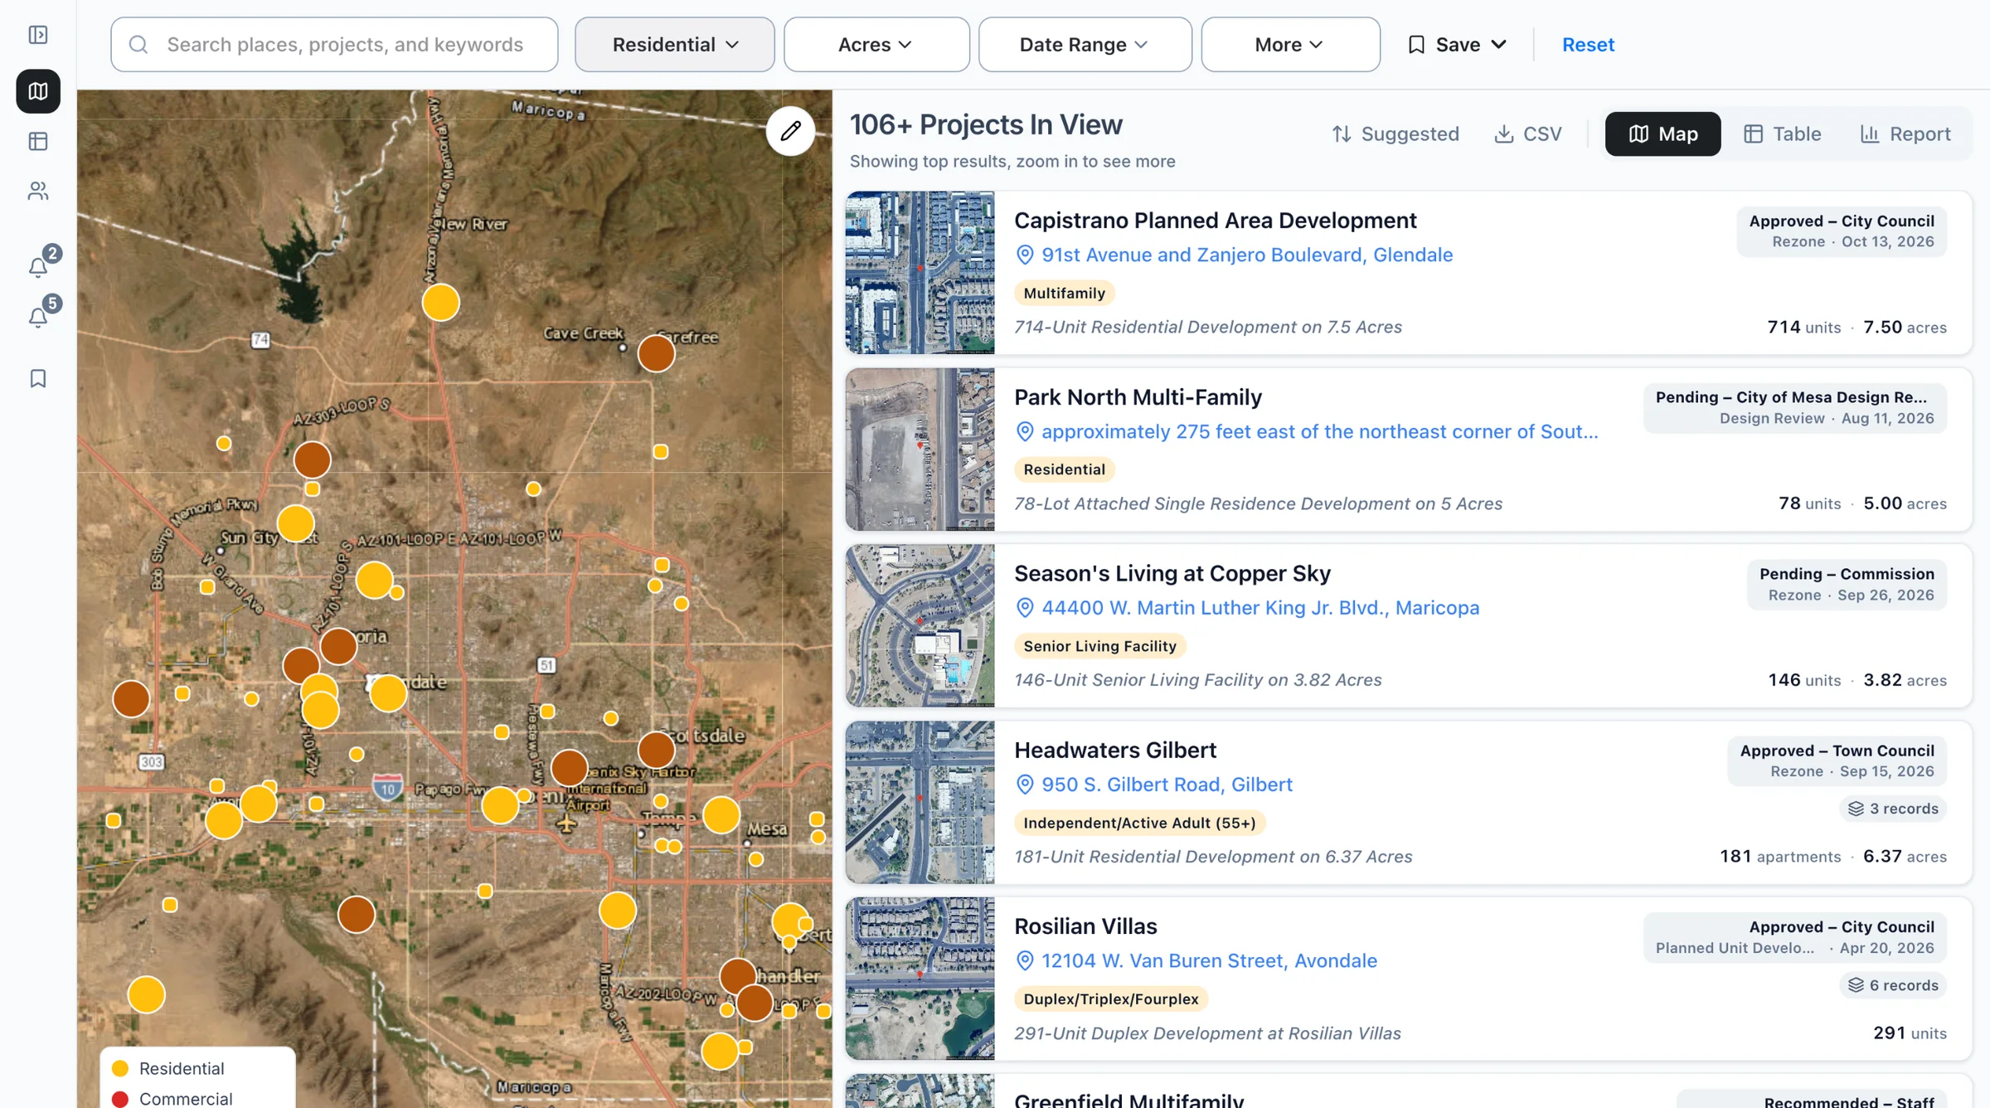1990x1108 pixels.
Task: Select large yellow marker near New River
Action: 440,303
